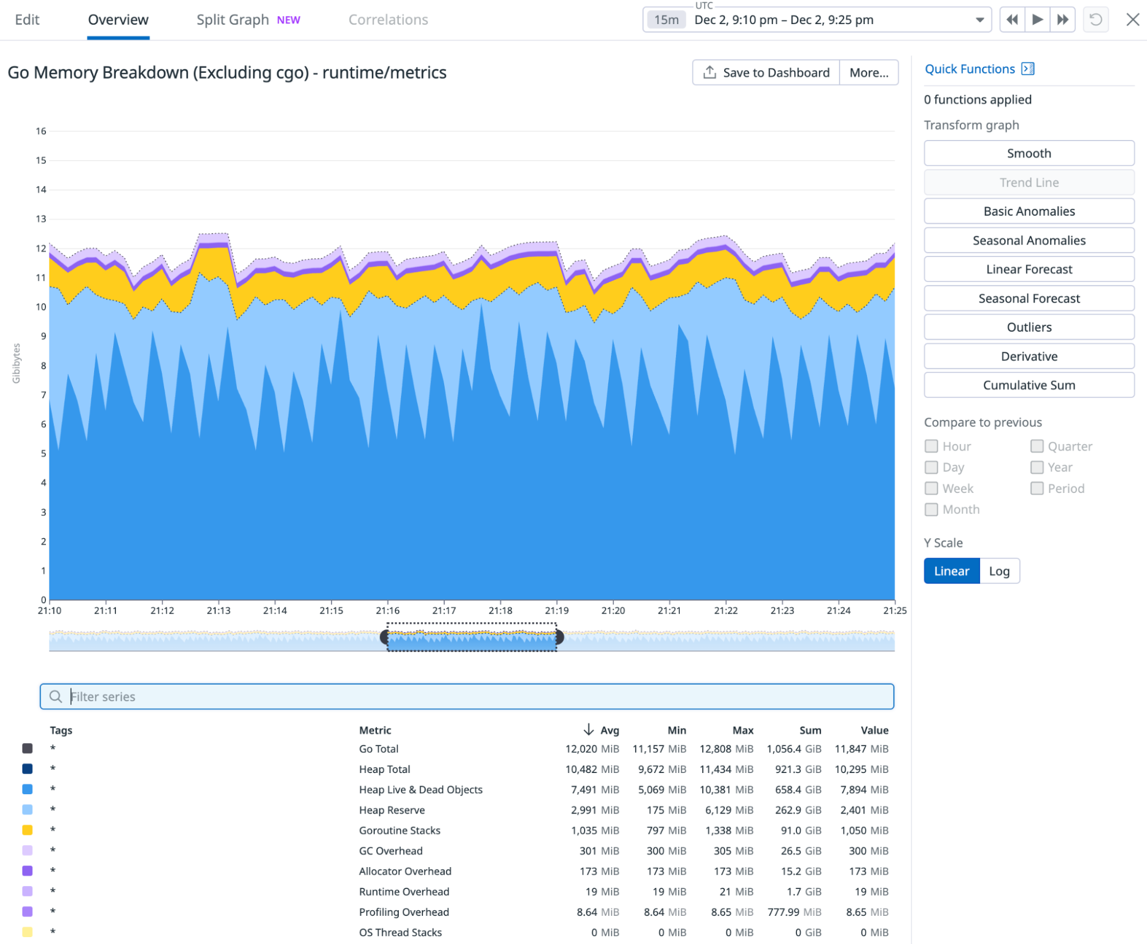The image size is (1147, 944).
Task: Open the More... options menu
Action: [x=869, y=72]
